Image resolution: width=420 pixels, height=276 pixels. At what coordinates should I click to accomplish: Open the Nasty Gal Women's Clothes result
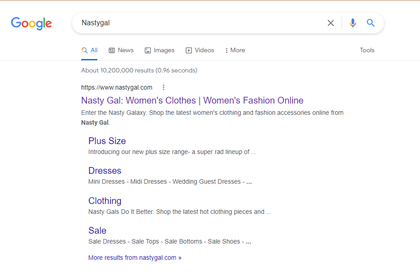click(x=192, y=100)
